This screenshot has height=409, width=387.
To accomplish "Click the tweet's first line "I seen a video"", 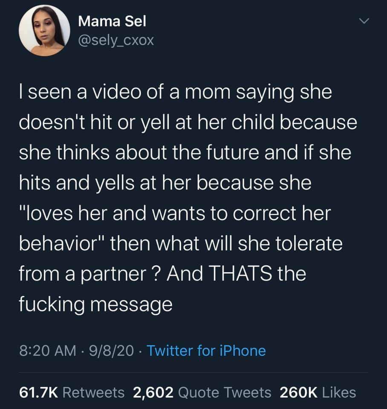I will point(80,92).
